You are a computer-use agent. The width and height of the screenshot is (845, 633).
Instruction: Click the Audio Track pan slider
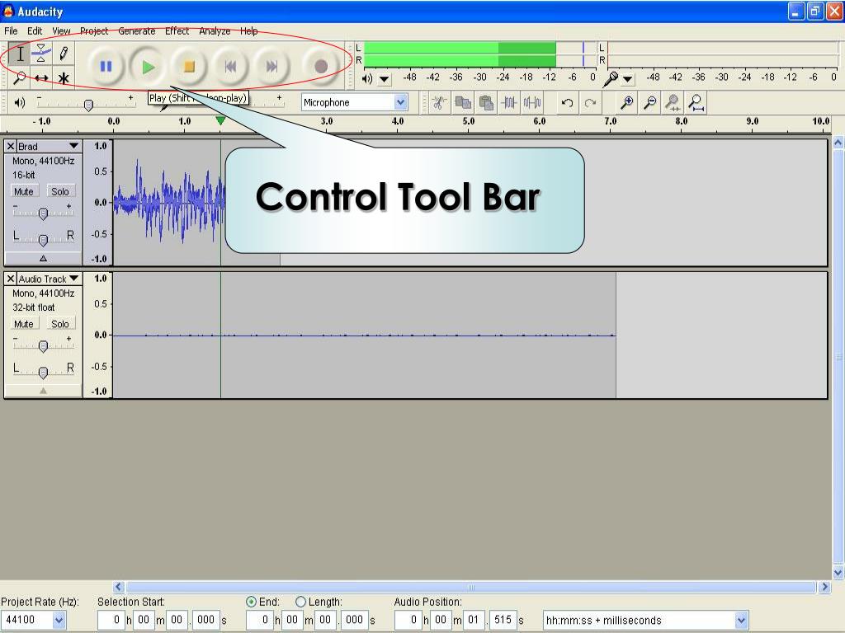point(43,372)
